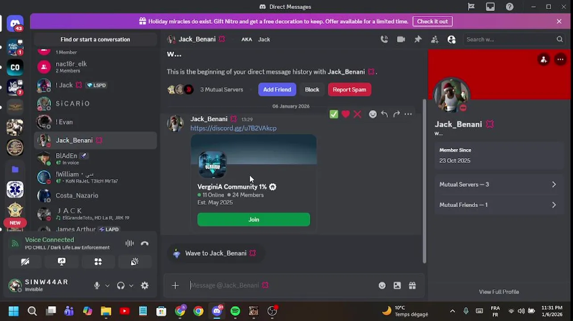The image size is (573, 321).
Task: Wave to Jack_Benani
Action: [x=215, y=253]
